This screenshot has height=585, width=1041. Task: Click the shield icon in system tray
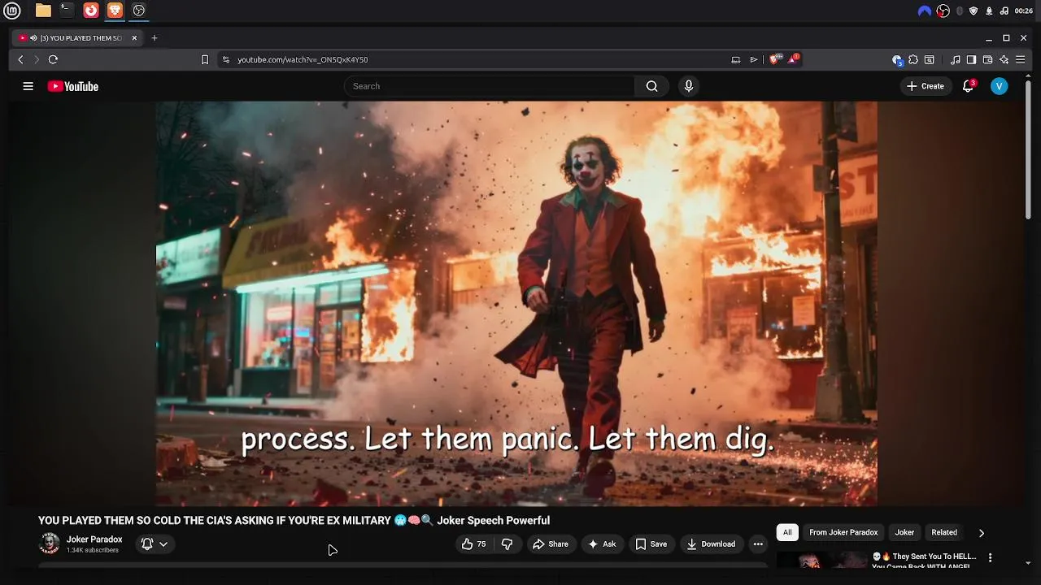(973, 11)
